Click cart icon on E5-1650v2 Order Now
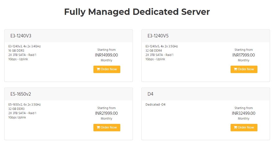 [x=98, y=127]
